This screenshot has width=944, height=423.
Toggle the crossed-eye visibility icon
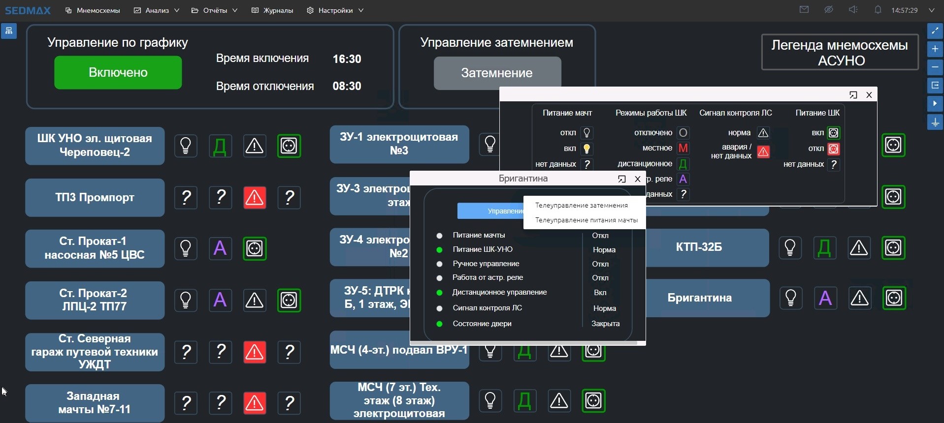pyautogui.click(x=829, y=10)
